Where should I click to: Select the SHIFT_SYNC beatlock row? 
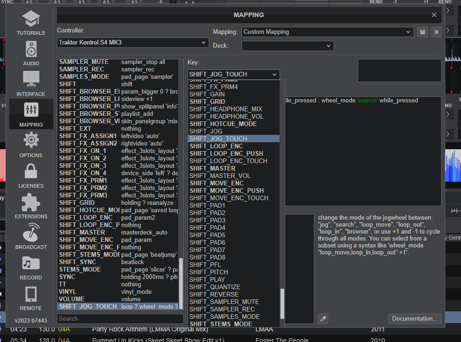pos(118,262)
